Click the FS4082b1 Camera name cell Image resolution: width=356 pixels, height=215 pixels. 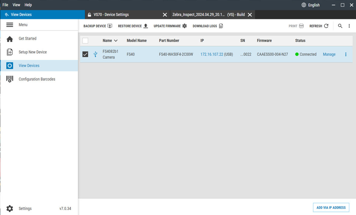[110, 54]
